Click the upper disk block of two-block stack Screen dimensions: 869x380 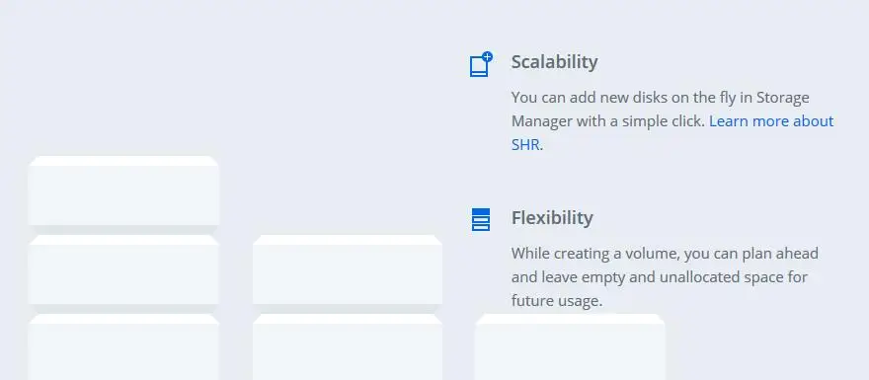(x=348, y=269)
